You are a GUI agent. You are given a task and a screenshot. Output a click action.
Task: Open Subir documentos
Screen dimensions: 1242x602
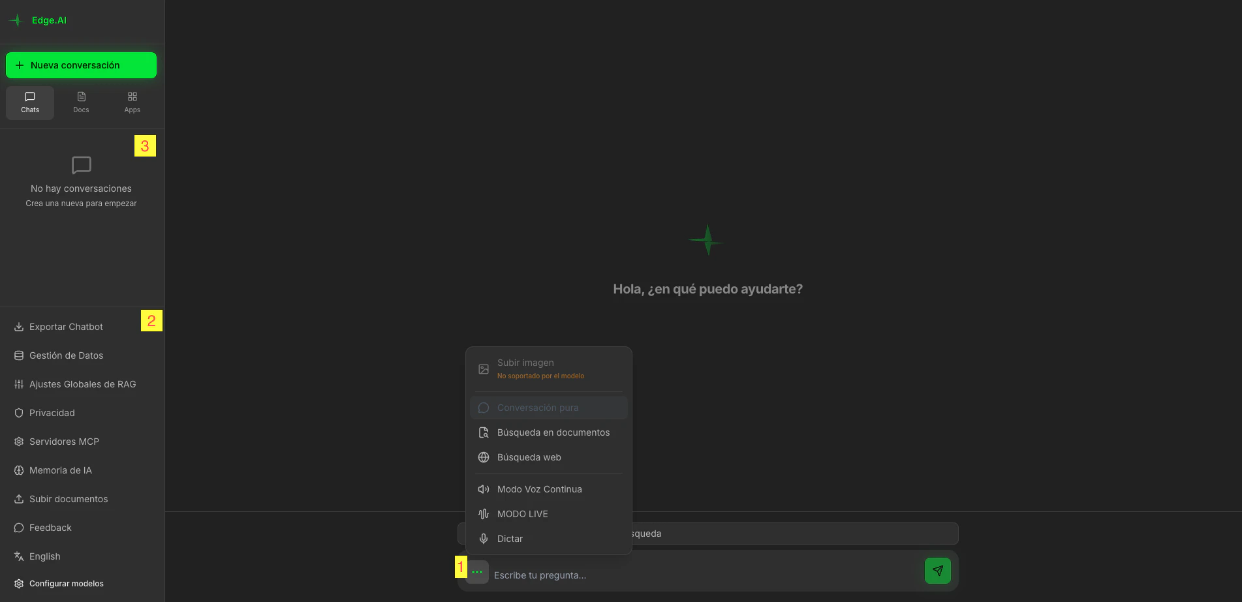pos(82,499)
